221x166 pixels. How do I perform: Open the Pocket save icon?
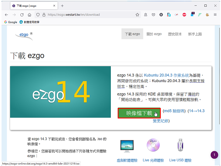(153, 15)
